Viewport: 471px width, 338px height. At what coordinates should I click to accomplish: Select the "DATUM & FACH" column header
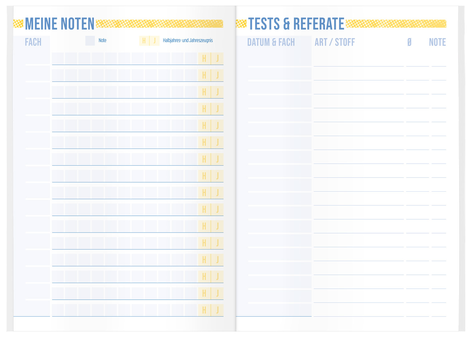pos(271,42)
